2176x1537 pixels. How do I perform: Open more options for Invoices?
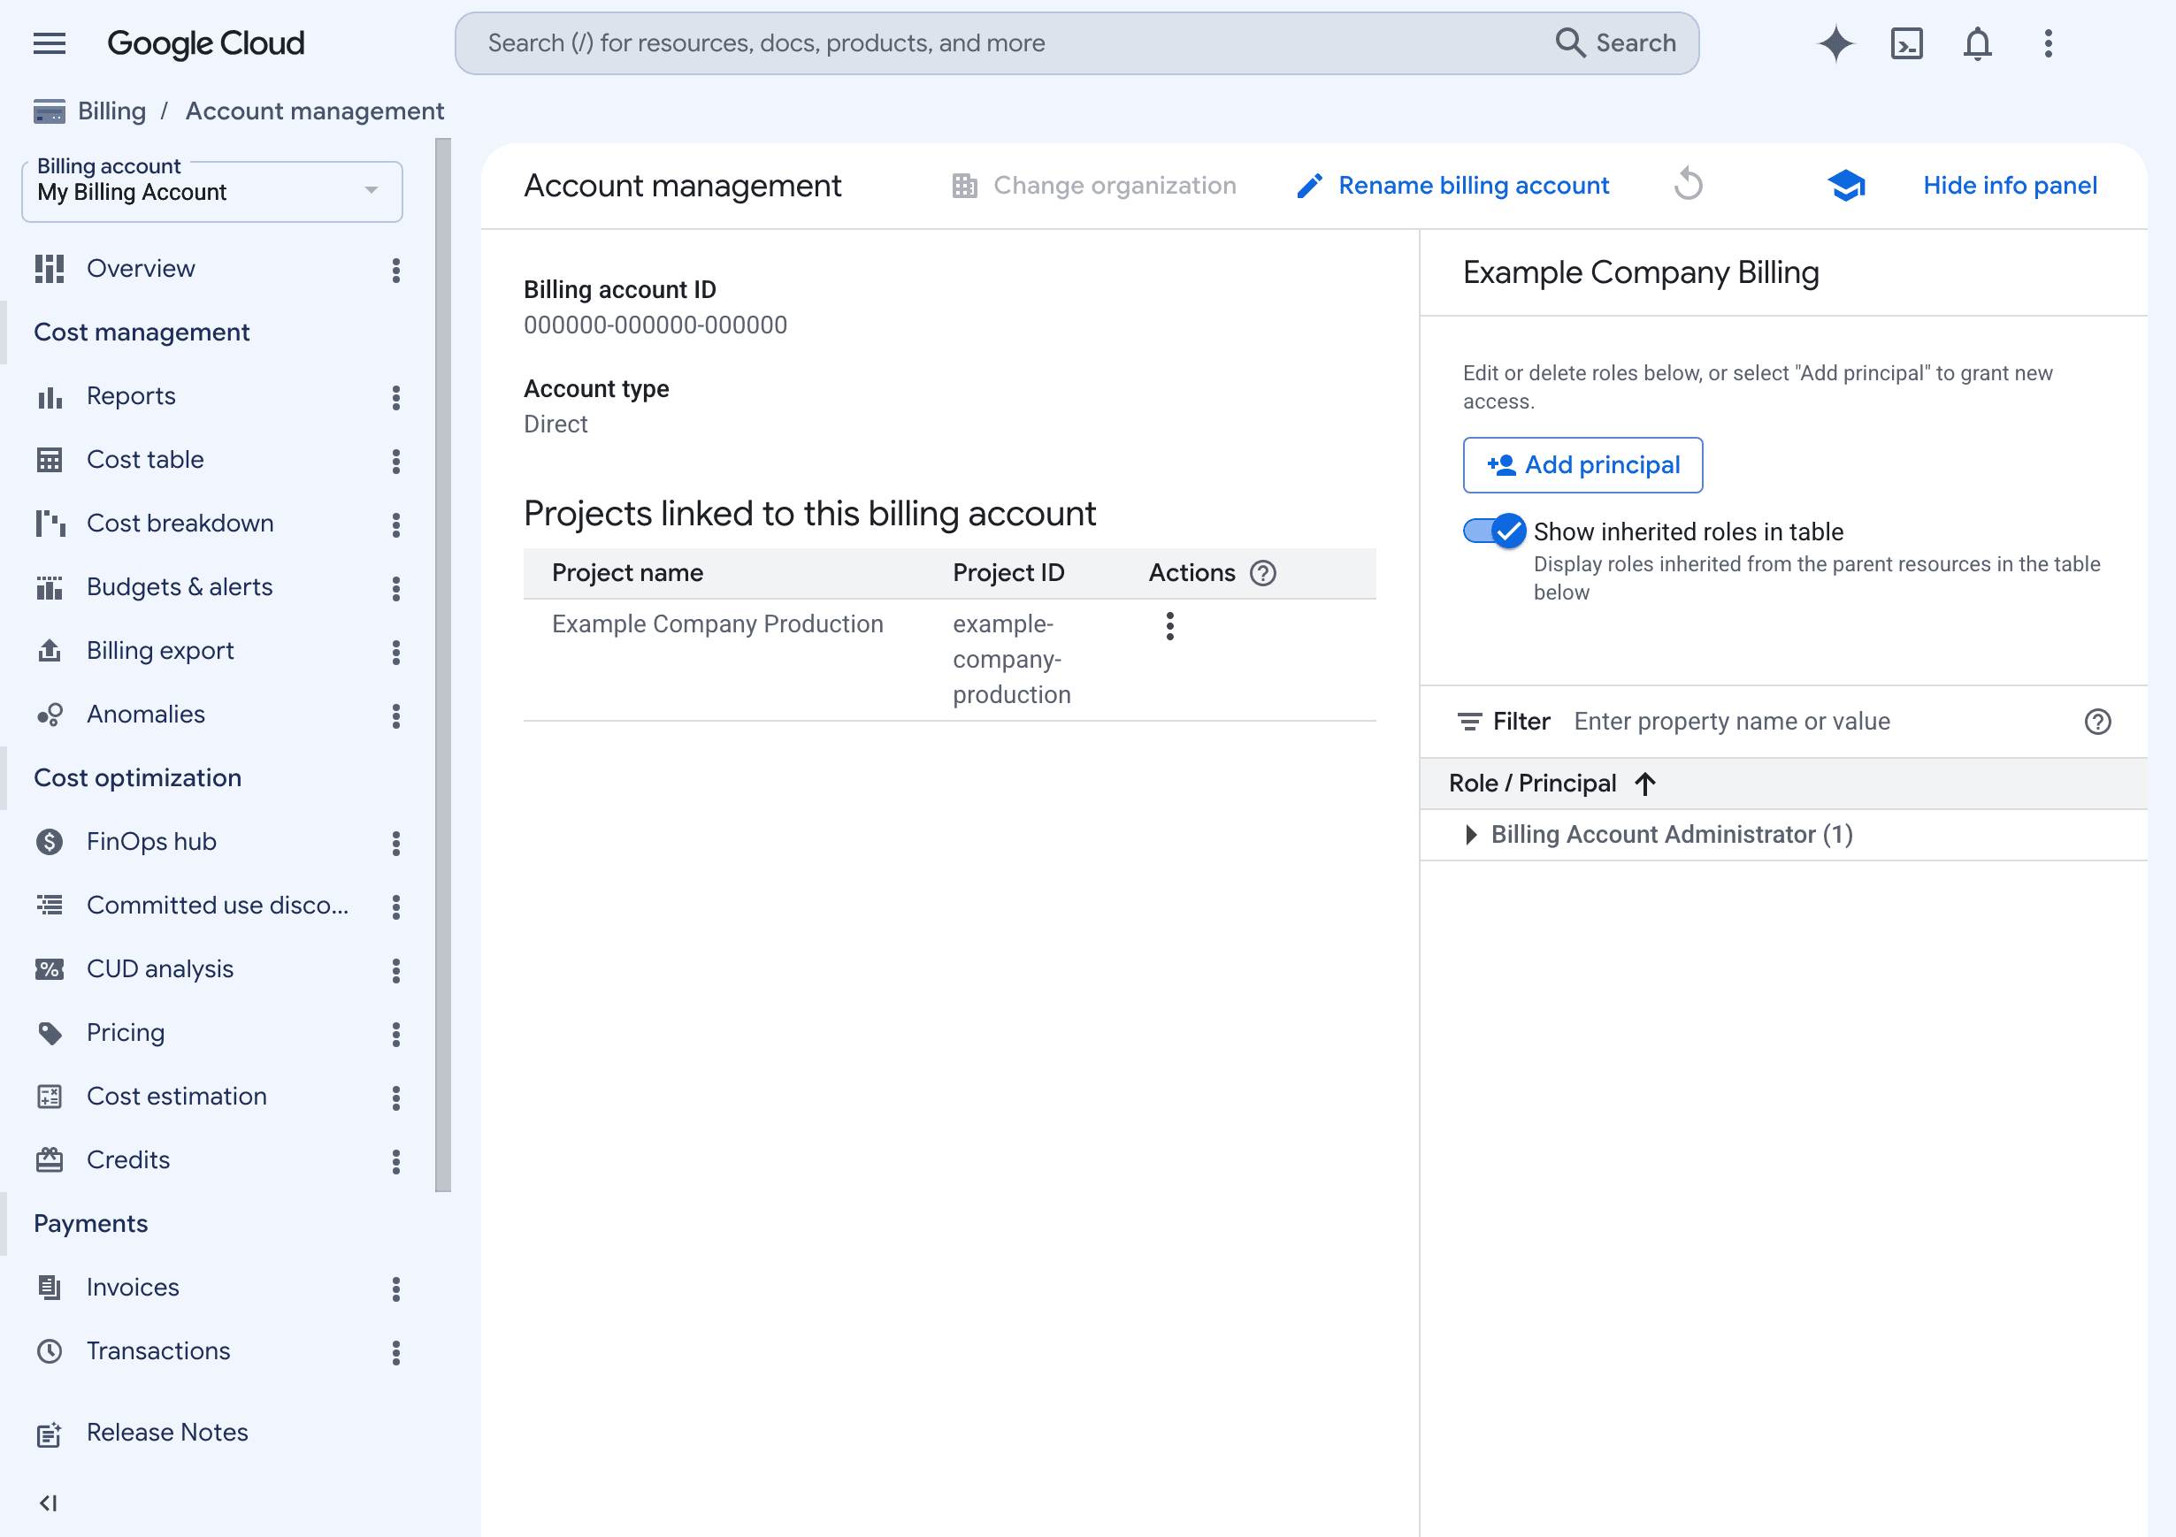tap(396, 1288)
